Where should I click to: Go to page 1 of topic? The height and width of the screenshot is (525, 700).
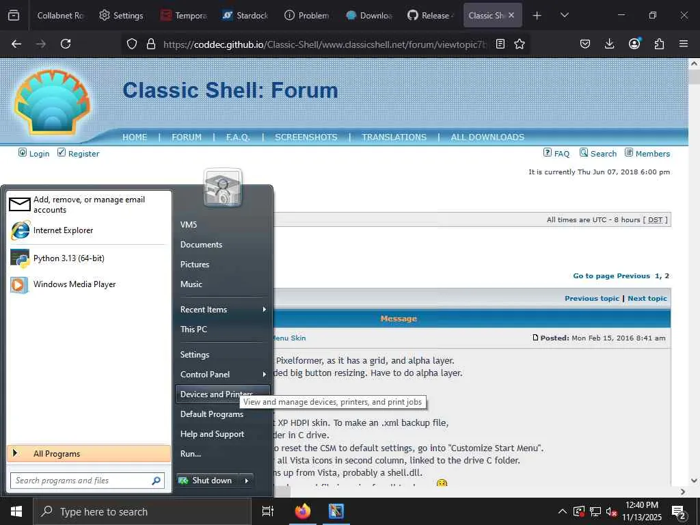pyautogui.click(x=657, y=276)
